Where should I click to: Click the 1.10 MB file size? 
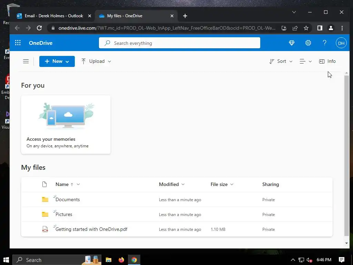pyautogui.click(x=218, y=229)
